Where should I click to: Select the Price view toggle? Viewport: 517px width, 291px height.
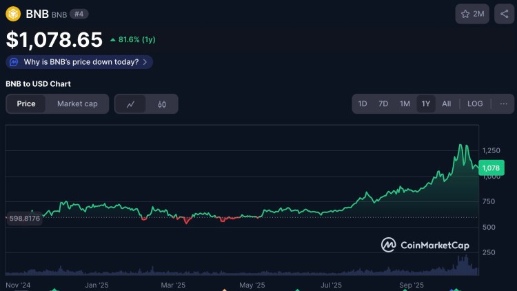coord(26,104)
